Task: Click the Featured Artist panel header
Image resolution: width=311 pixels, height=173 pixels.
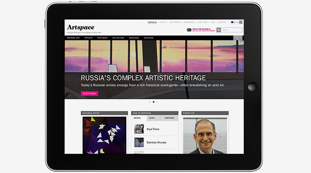Action: (x=104, y=113)
